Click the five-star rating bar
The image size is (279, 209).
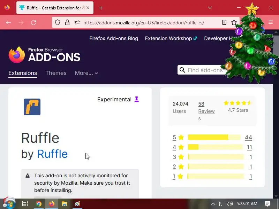click(x=214, y=137)
